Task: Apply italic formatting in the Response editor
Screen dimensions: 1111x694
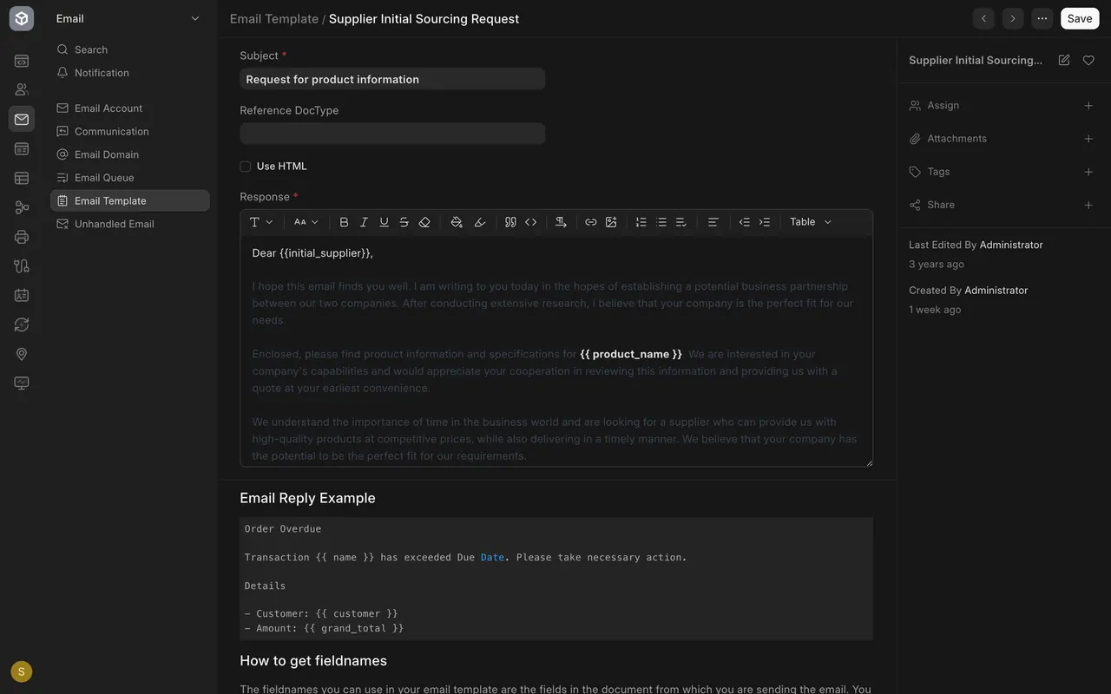Action: (x=364, y=222)
